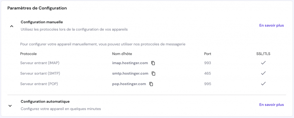The image size is (294, 118).
Task: Click the Serveur sortant (SMTP) row label
Action: 40,73
